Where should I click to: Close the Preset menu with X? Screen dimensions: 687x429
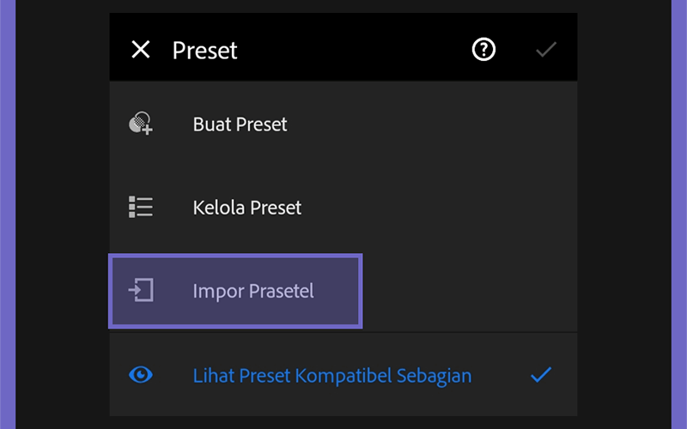[x=141, y=50]
